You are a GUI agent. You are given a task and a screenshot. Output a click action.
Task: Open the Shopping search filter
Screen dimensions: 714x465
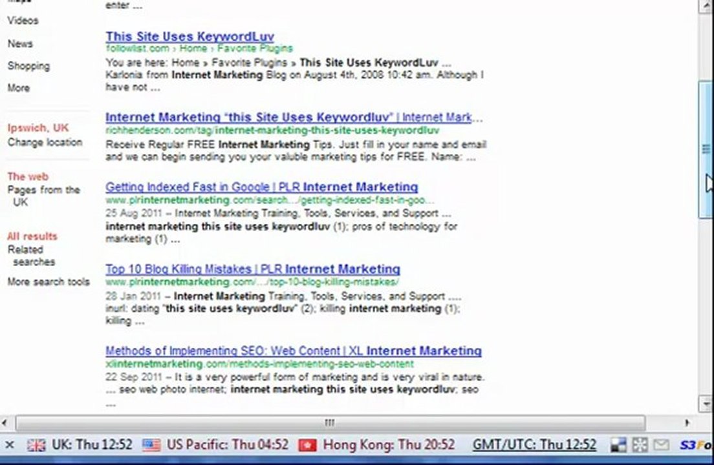[x=28, y=66]
